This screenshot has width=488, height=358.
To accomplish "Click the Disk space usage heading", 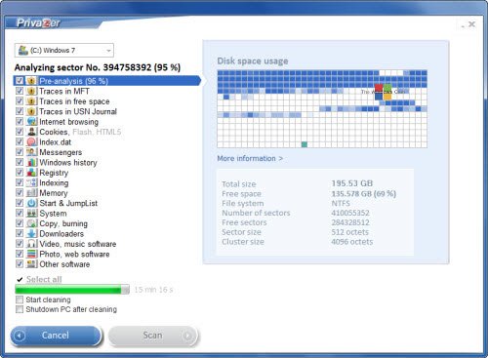I will click(x=253, y=61).
